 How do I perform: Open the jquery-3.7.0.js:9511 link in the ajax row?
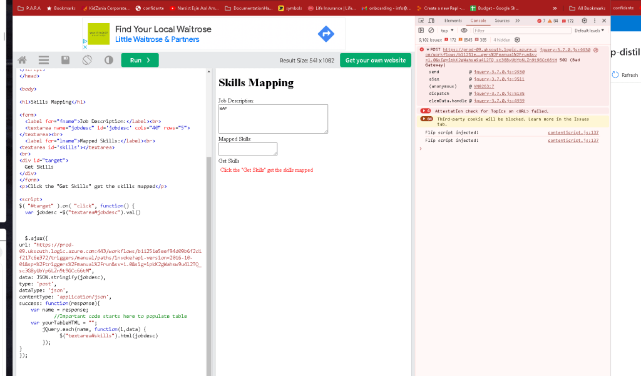[x=499, y=79]
